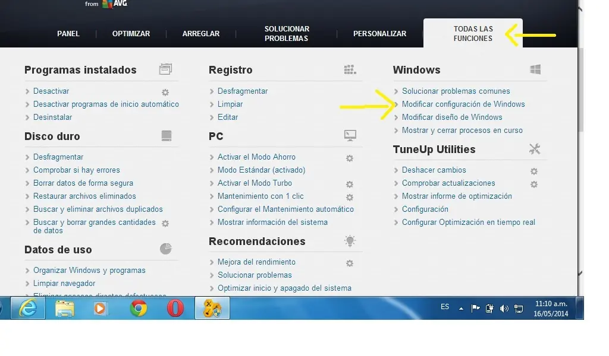Open settings gear next to Desactivar
609x356 pixels.
(165, 92)
